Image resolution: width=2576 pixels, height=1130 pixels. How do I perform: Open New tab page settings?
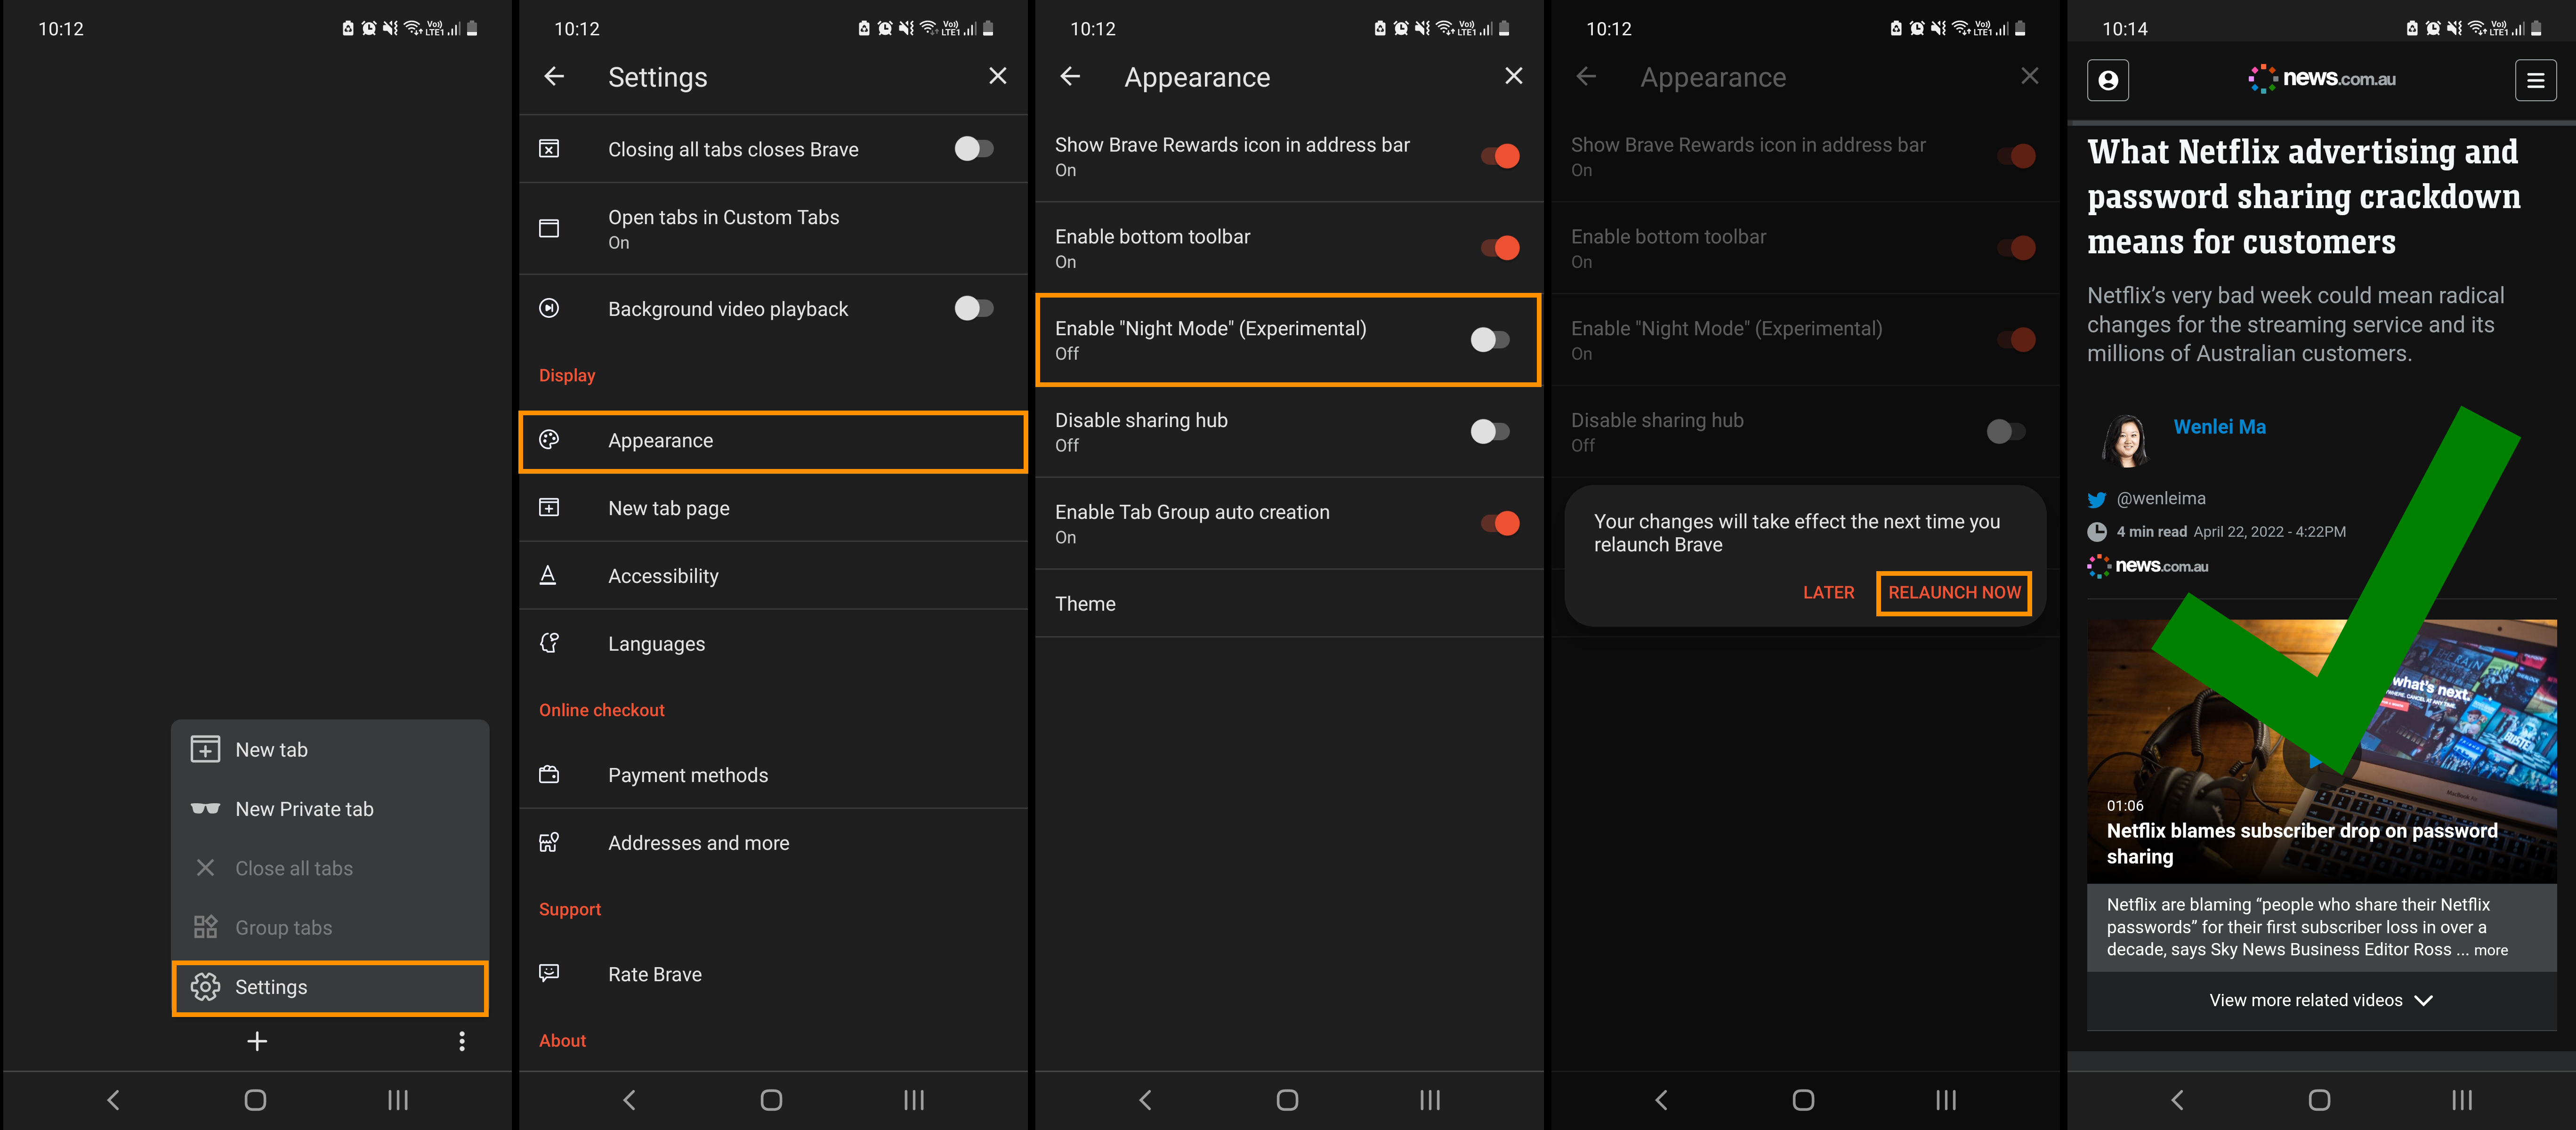[x=773, y=508]
